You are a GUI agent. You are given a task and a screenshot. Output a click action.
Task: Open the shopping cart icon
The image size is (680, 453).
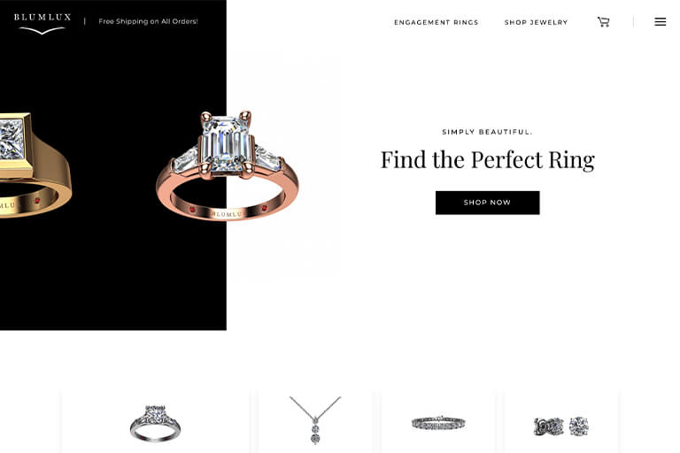point(603,21)
